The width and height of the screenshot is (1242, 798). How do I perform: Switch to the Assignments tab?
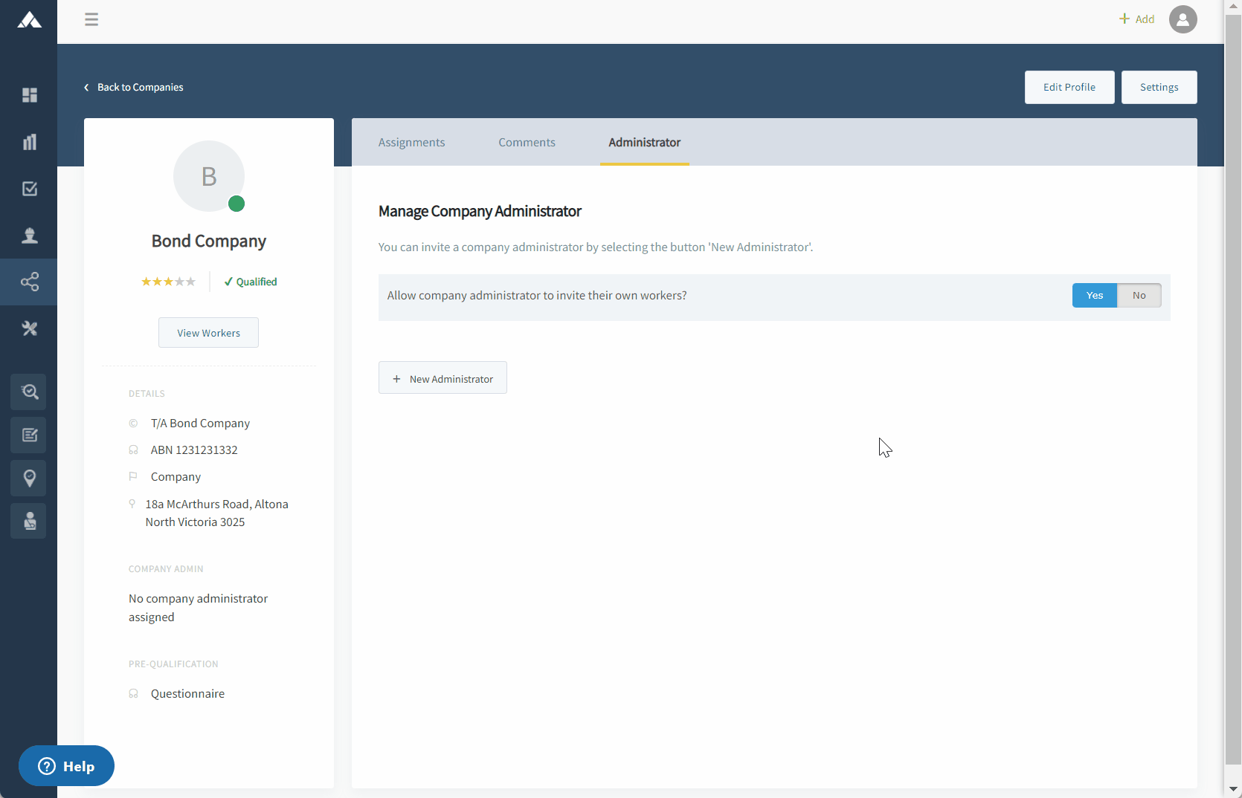pyautogui.click(x=411, y=142)
